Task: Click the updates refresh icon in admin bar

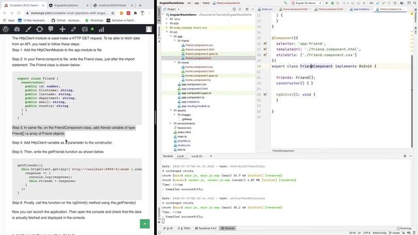Action: tap(39, 29)
